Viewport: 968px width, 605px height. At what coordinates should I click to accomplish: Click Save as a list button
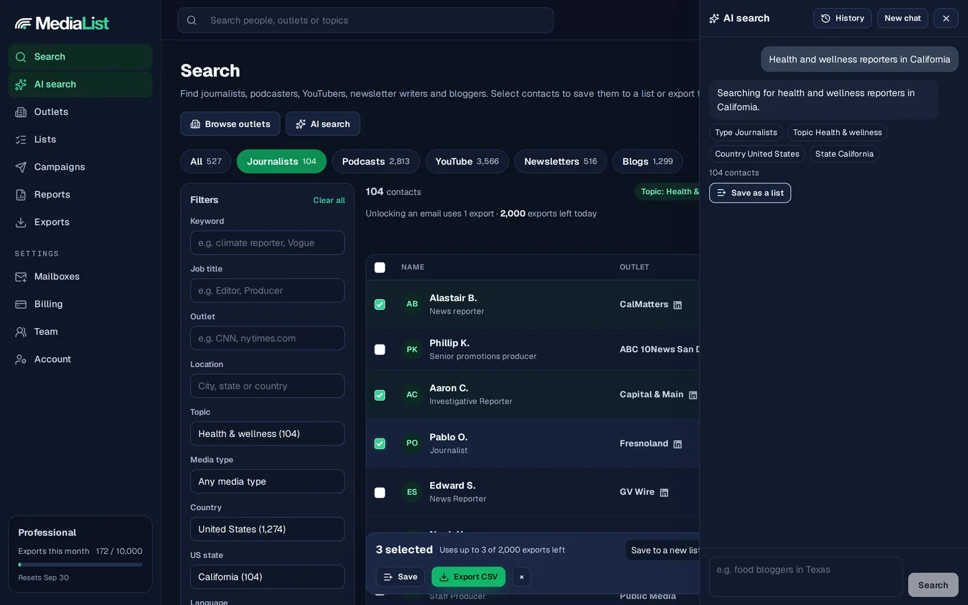click(750, 193)
